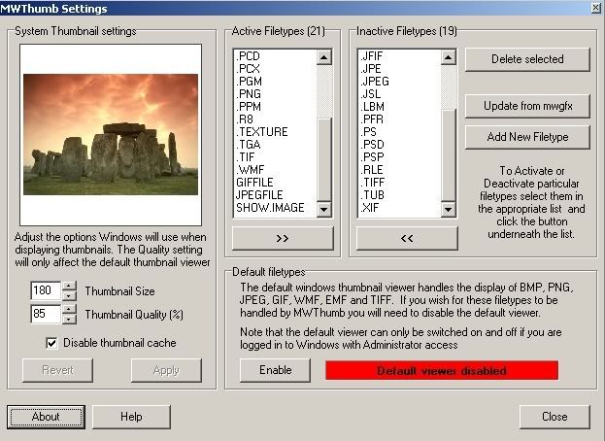
Task: Move selected active filetype with >> button
Action: pyautogui.click(x=283, y=238)
